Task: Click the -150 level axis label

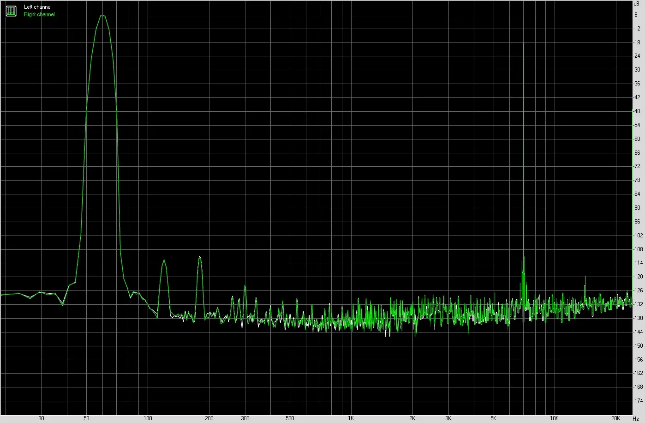Action: (x=638, y=345)
